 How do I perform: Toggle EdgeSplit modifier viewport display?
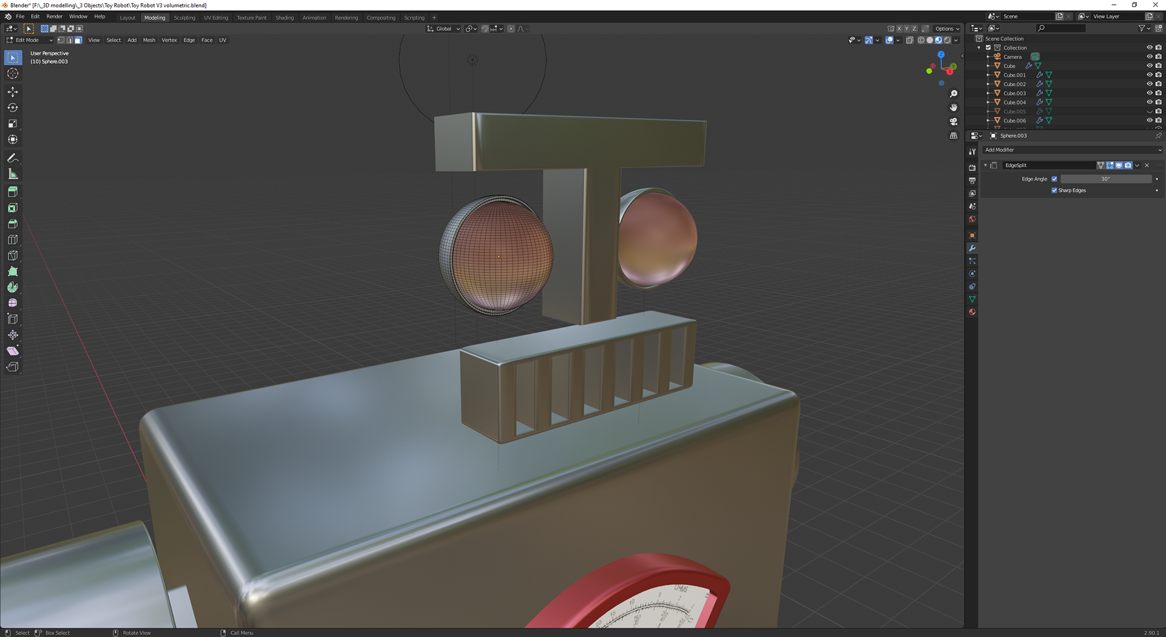tap(1119, 165)
